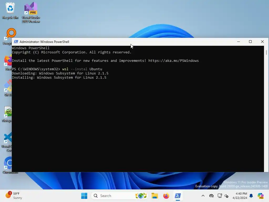The height and width of the screenshot is (202, 269).
Task: Click the PowerShell icon in the window title bar
Action: coord(16,42)
